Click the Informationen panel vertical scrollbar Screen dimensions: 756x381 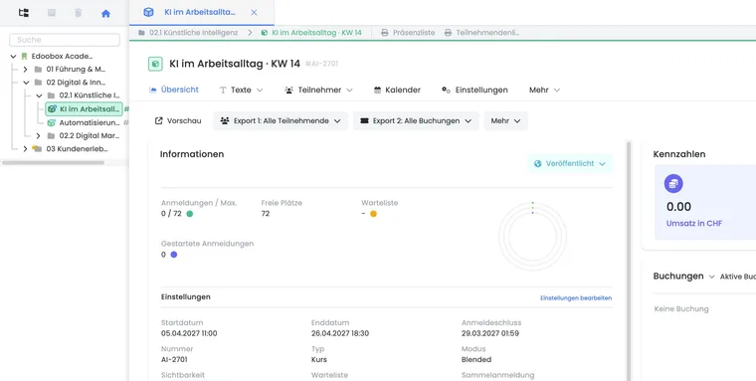coord(629,261)
